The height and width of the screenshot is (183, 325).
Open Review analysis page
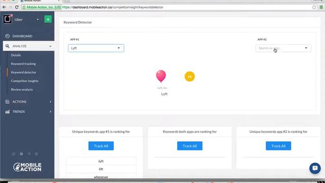coord(22,89)
